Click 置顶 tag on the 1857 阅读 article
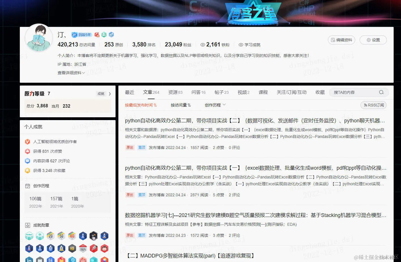The image size is (401, 262). 142,148
